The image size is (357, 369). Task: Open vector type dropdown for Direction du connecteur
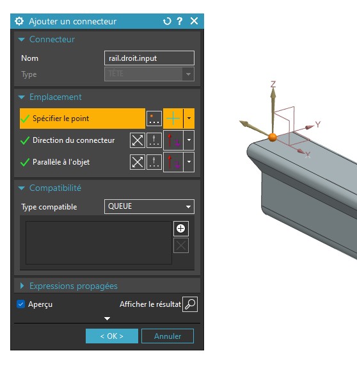point(189,140)
